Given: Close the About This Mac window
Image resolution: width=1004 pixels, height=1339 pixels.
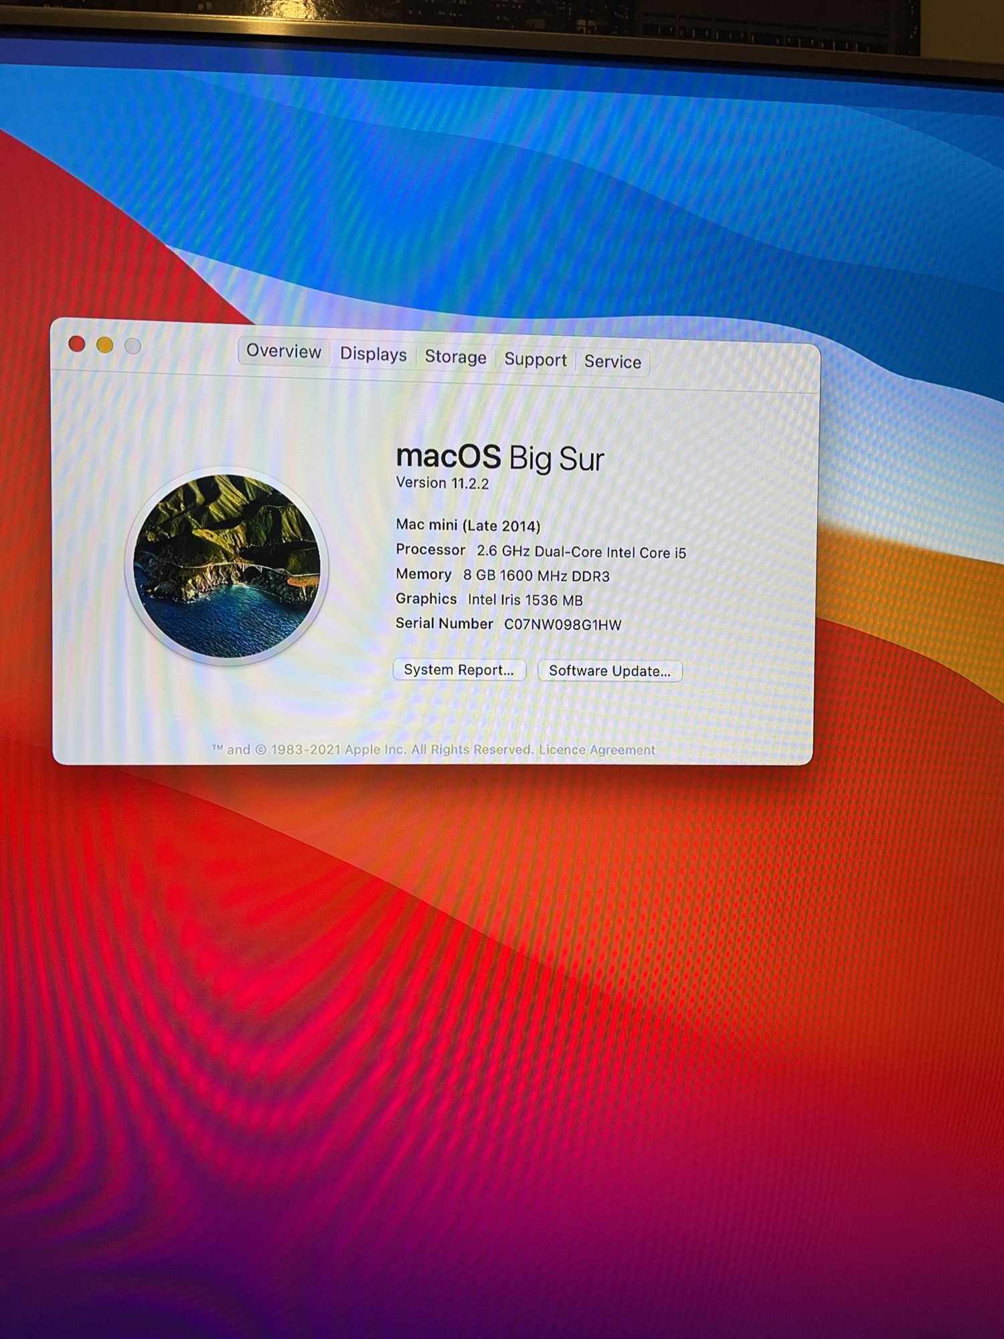Looking at the screenshot, I should pyautogui.click(x=77, y=344).
